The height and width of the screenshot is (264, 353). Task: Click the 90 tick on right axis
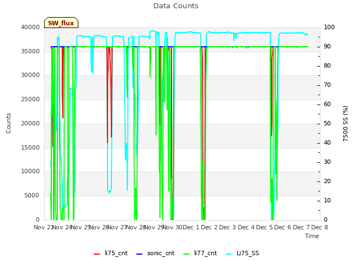(x=327, y=46)
